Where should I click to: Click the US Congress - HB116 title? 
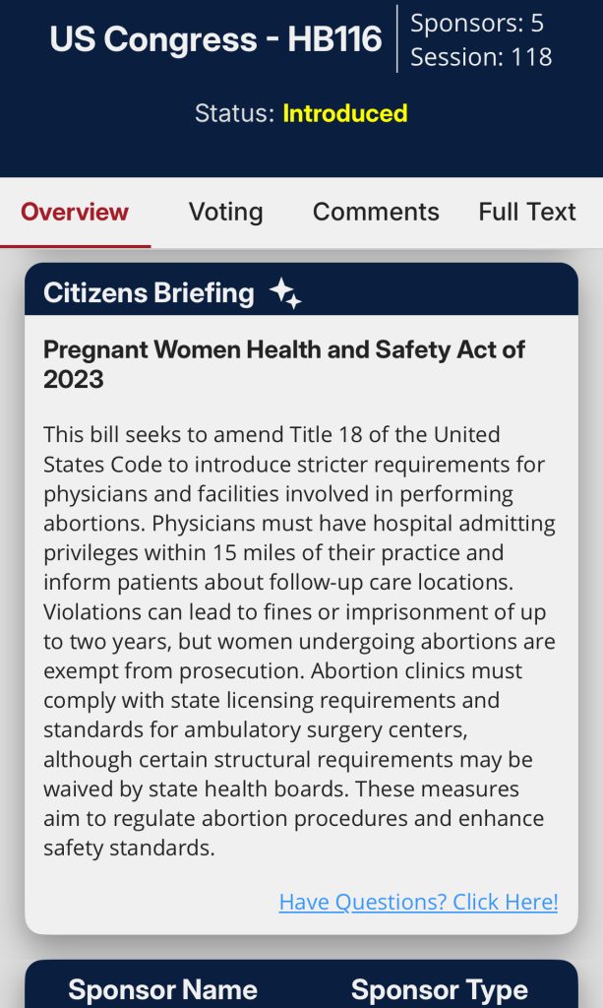(215, 39)
